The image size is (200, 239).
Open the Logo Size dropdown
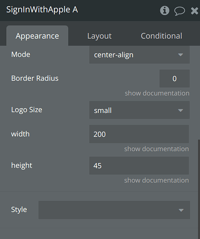coord(139,110)
